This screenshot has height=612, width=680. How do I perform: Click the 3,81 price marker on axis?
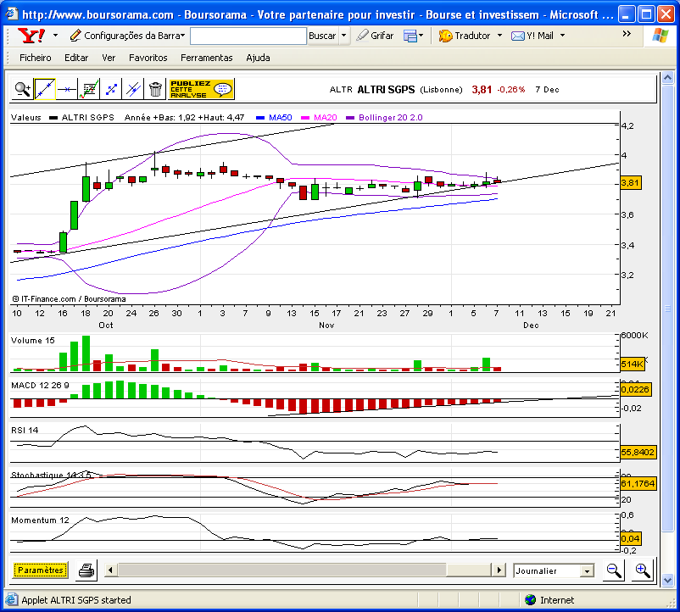pos(631,183)
